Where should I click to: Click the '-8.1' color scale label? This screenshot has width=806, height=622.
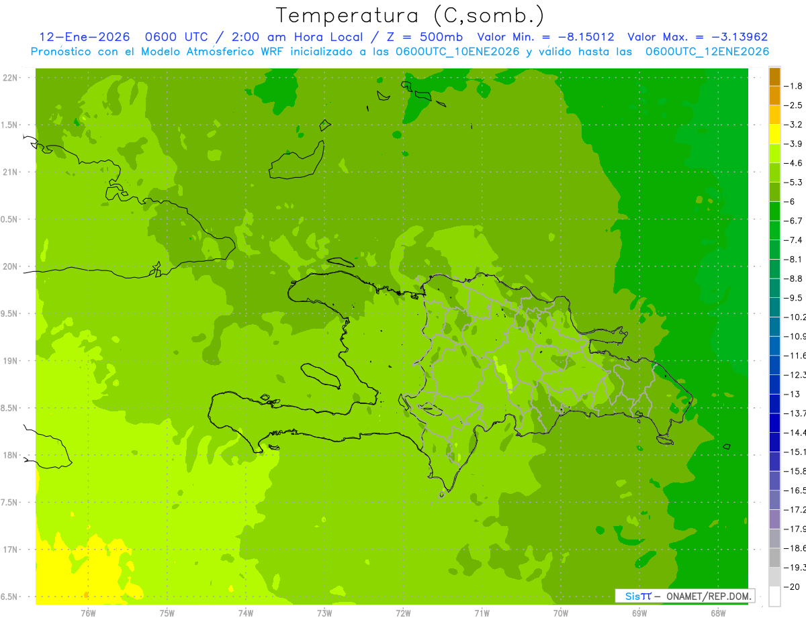(x=794, y=259)
